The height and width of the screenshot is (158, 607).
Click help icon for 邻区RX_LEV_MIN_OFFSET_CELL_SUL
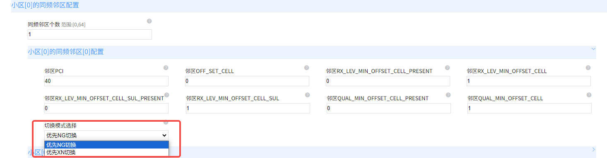[307, 95]
